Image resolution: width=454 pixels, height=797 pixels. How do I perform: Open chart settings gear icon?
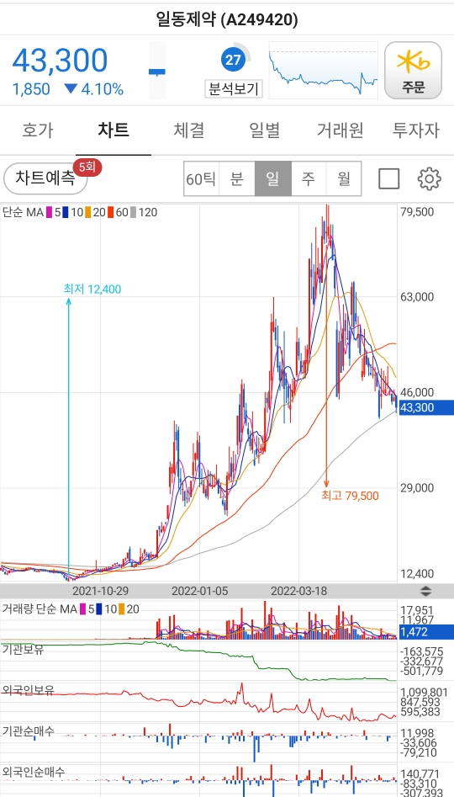[429, 179]
